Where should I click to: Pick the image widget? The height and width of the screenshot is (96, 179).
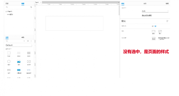(x=19, y=62)
